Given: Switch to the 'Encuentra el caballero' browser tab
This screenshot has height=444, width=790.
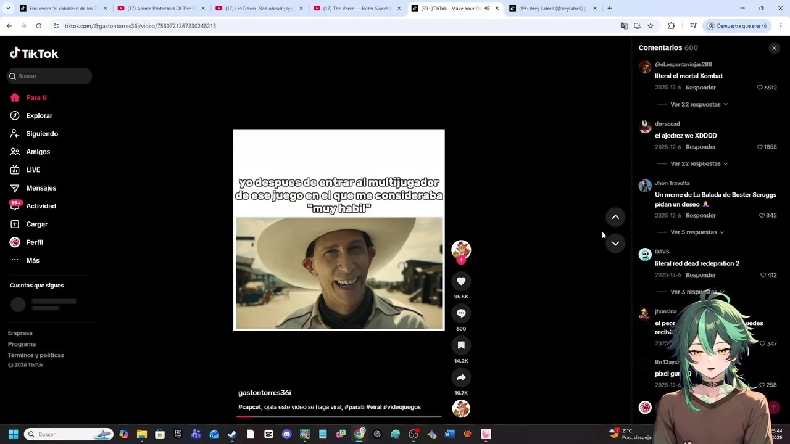Looking at the screenshot, I should click(62, 9).
